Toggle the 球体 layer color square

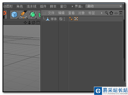61,19
